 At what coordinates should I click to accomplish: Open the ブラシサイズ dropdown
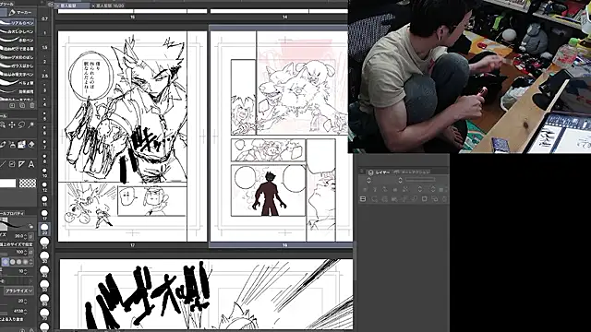point(18,291)
